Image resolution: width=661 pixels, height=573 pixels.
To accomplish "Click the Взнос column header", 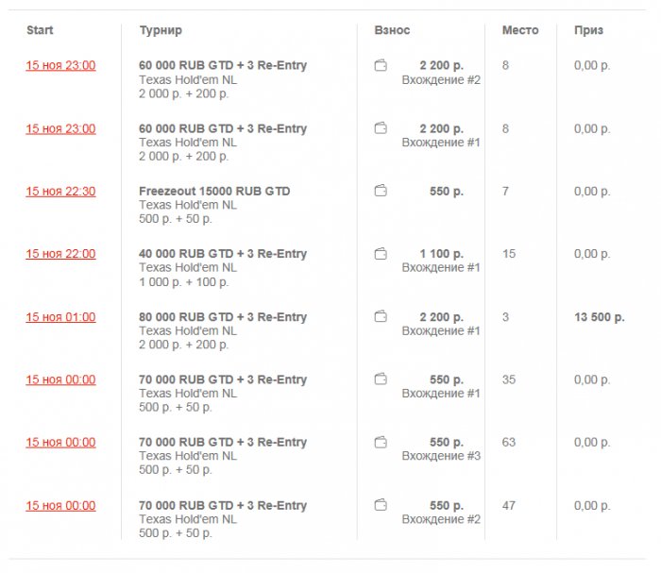I will point(392,30).
